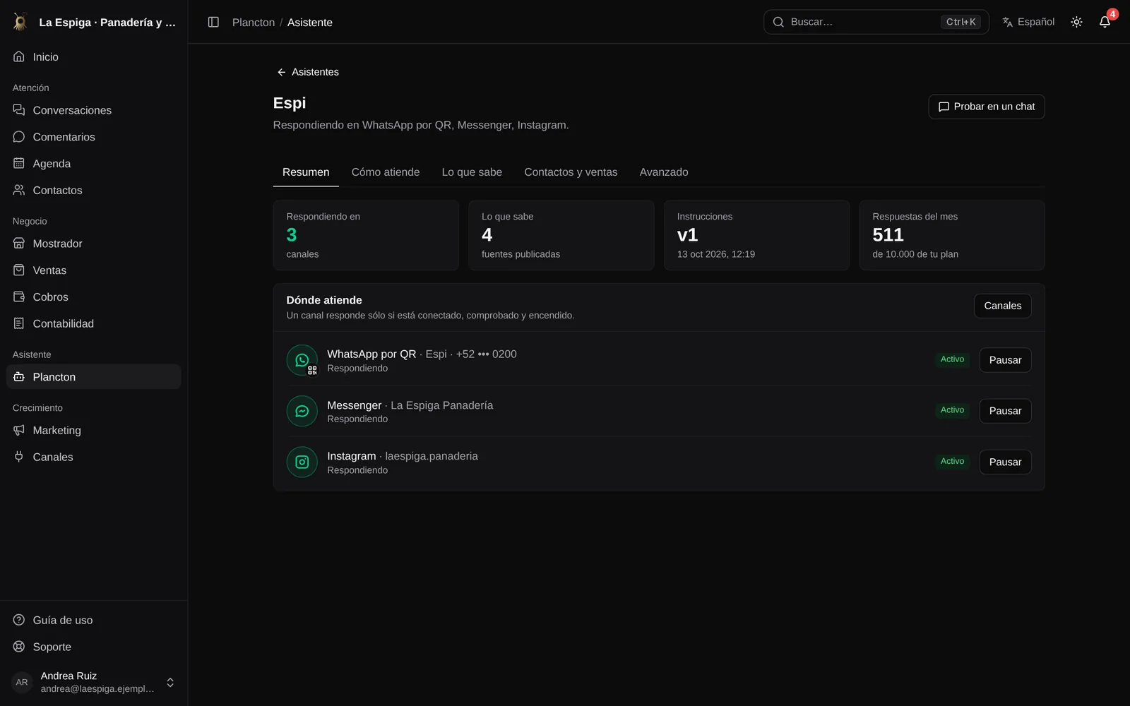Pause the Instagram channel

pyautogui.click(x=1005, y=462)
